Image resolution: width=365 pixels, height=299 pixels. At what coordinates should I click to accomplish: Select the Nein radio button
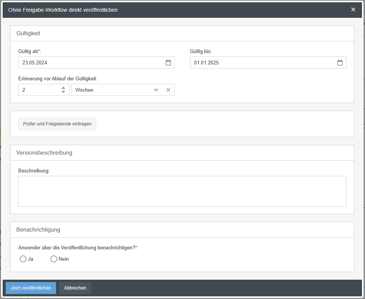[54, 259]
